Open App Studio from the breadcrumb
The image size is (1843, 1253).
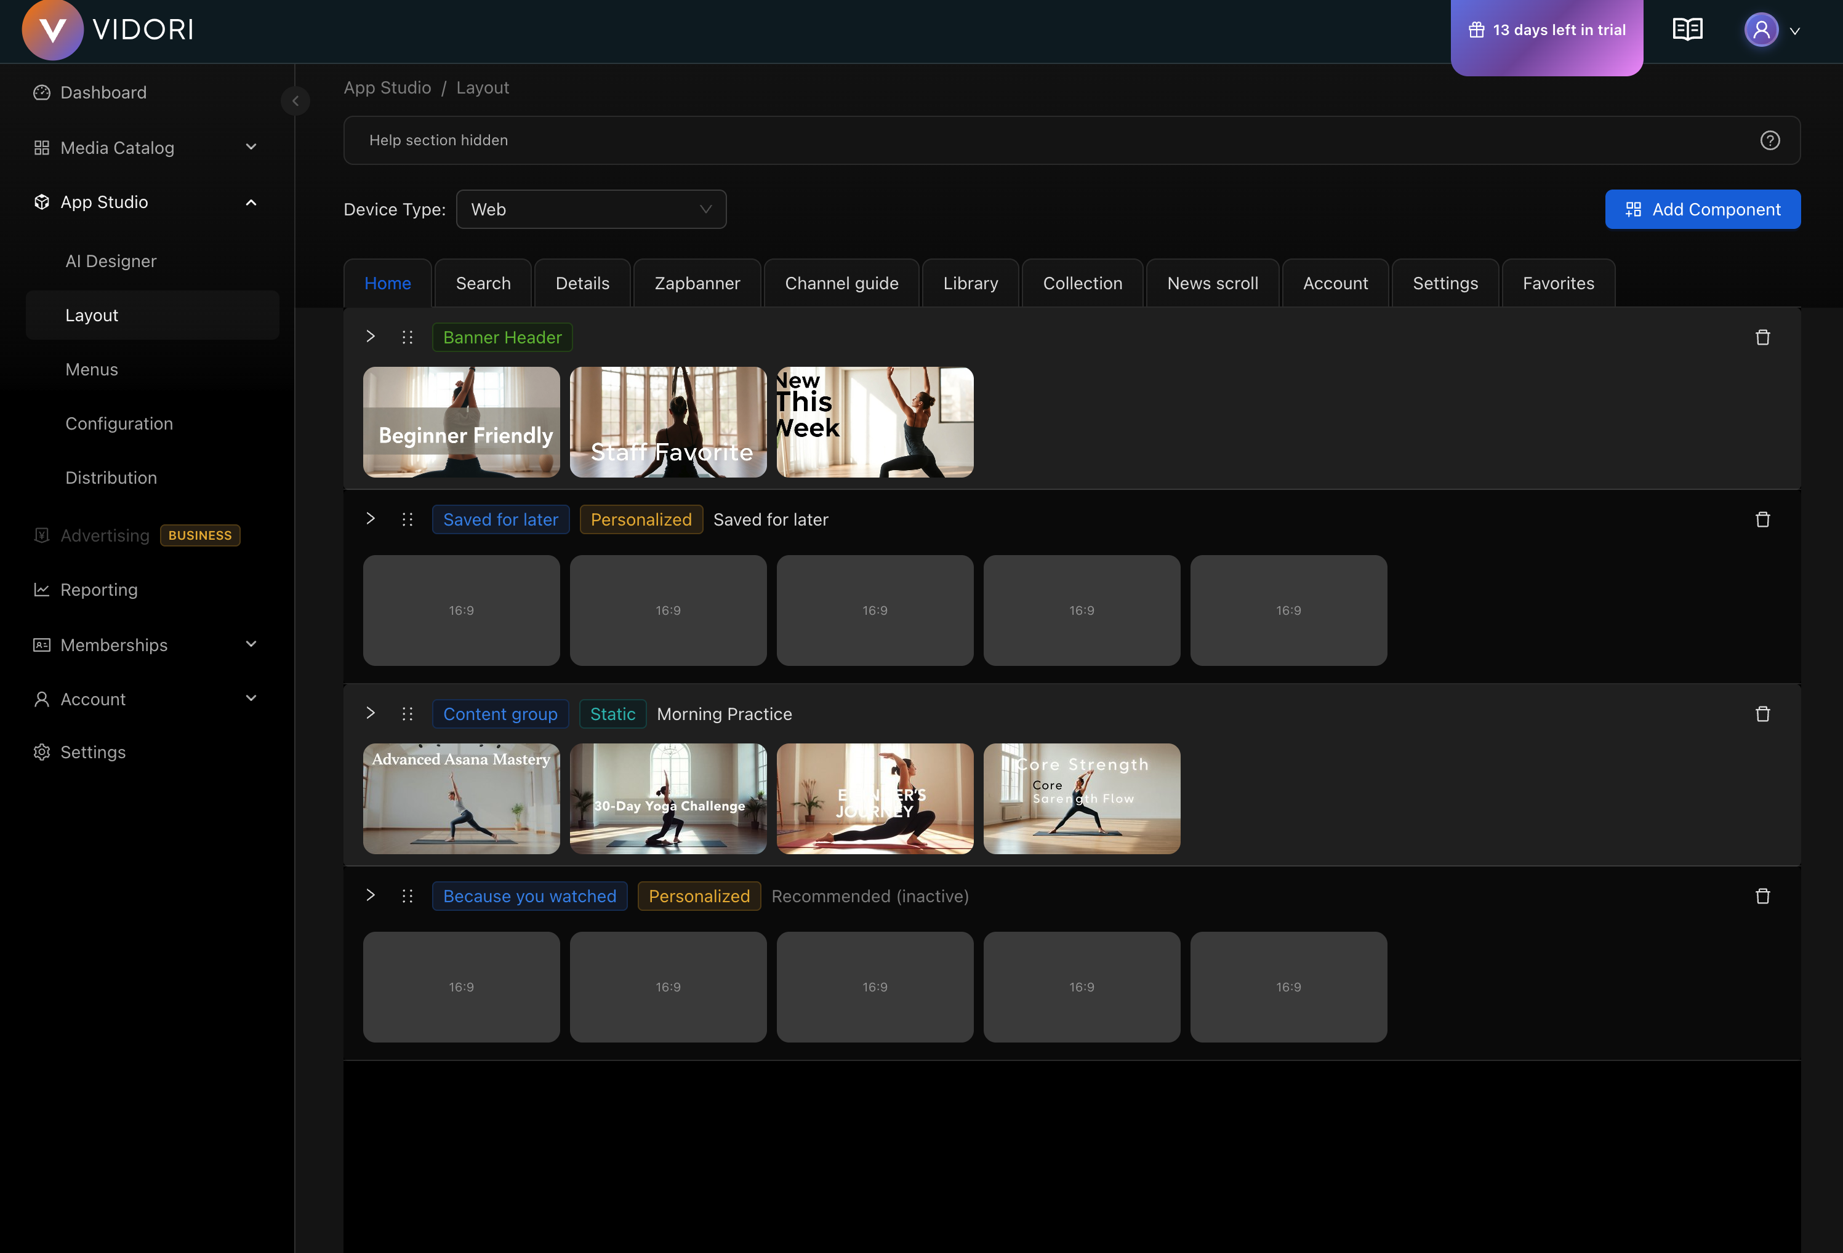click(x=388, y=87)
